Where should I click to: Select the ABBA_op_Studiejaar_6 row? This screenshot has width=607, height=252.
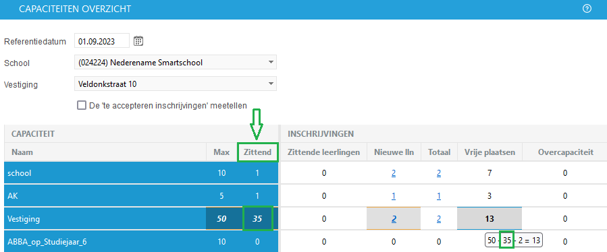pos(141,242)
